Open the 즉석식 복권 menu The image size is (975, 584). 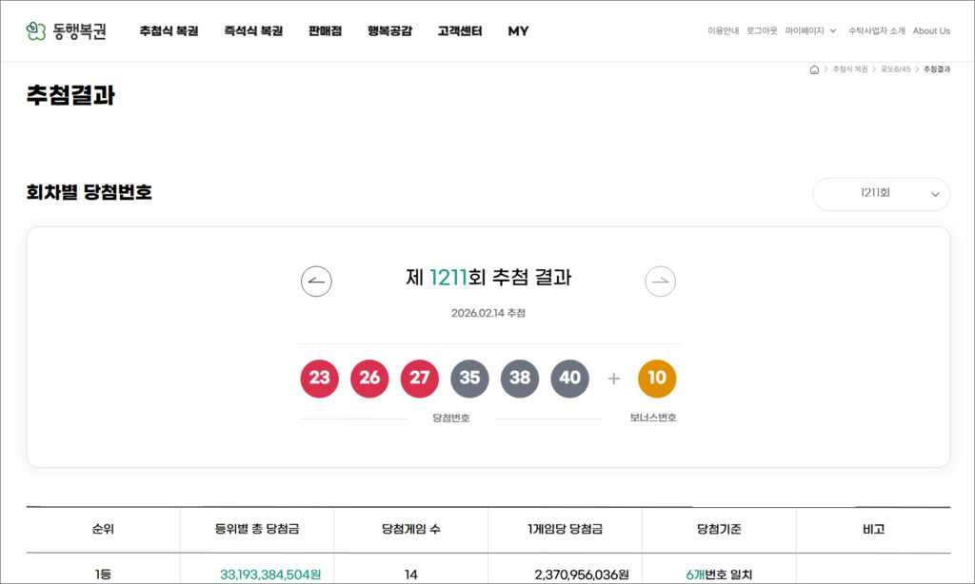click(x=253, y=31)
